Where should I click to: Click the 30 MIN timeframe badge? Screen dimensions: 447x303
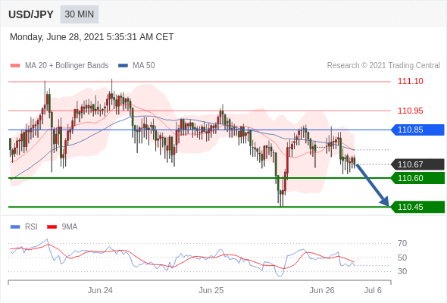pos(80,14)
